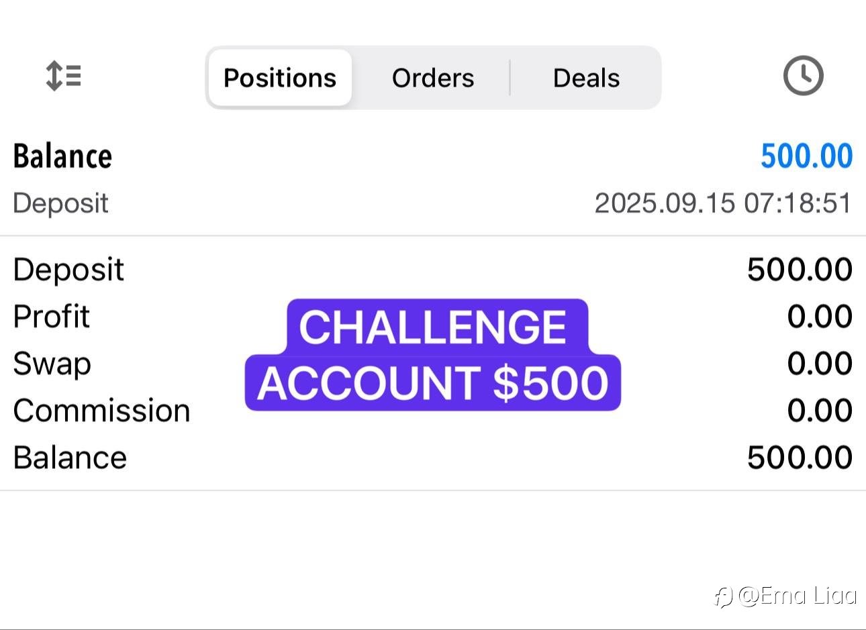Tap the Profit 0.00 value
This screenshot has width=866, height=630.
point(820,317)
